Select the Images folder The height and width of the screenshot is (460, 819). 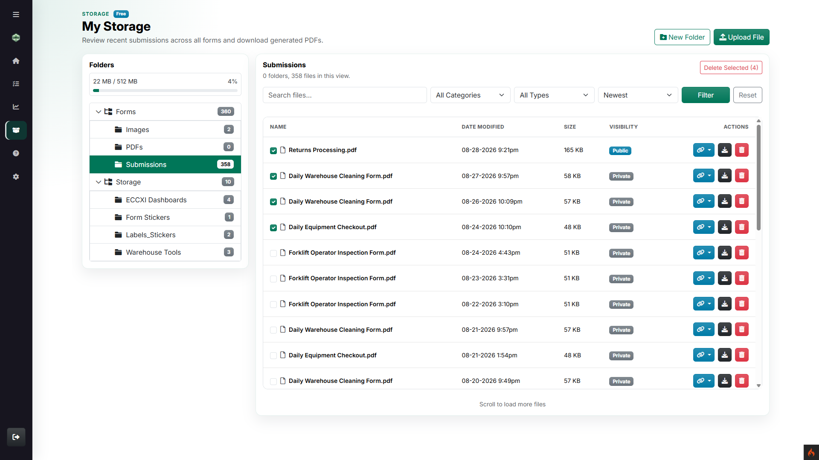click(x=165, y=129)
